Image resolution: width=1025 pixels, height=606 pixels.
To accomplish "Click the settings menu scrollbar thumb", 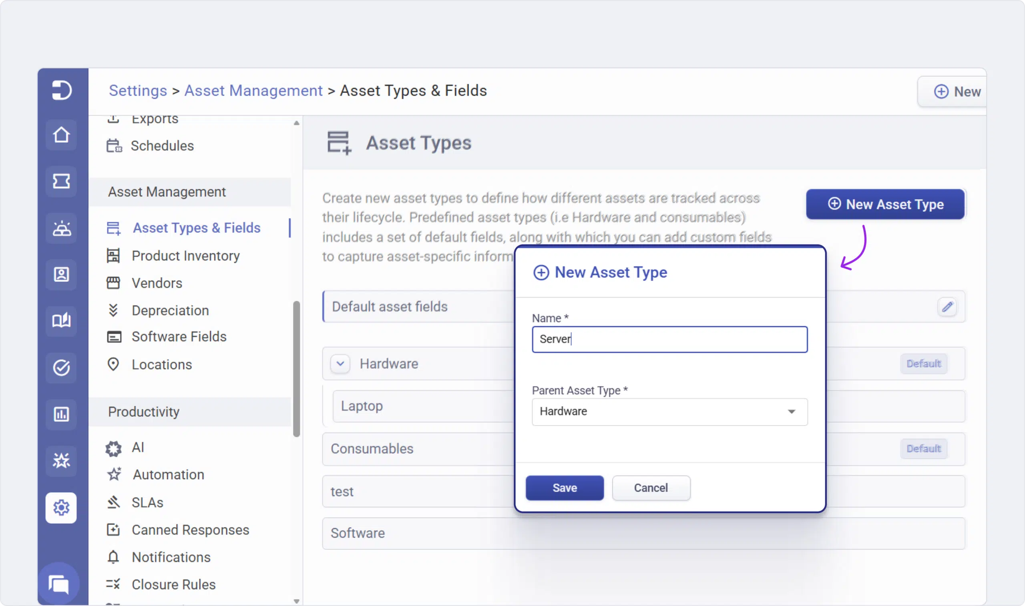I will pos(297,369).
